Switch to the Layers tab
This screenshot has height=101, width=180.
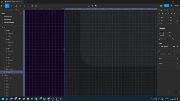pos(5,10)
